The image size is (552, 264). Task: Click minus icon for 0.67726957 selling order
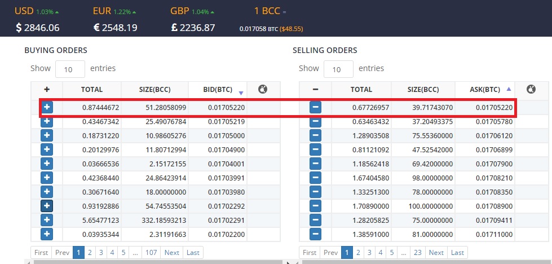tap(315, 107)
